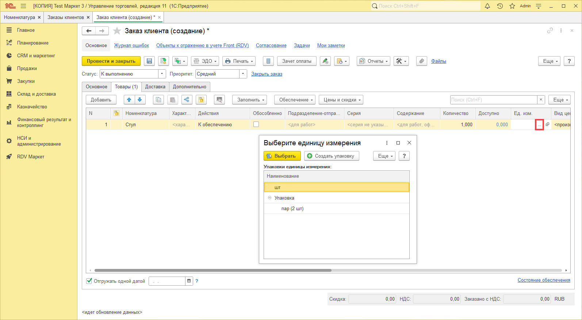Toggle the Обособленно checkbox in row 1

256,124
